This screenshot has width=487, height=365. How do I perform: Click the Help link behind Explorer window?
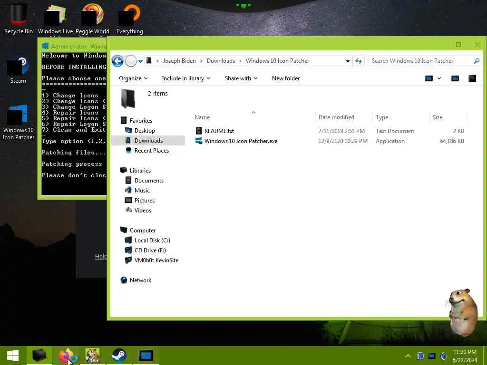tap(101, 256)
